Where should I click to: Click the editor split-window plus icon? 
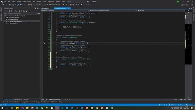tap(188, 11)
